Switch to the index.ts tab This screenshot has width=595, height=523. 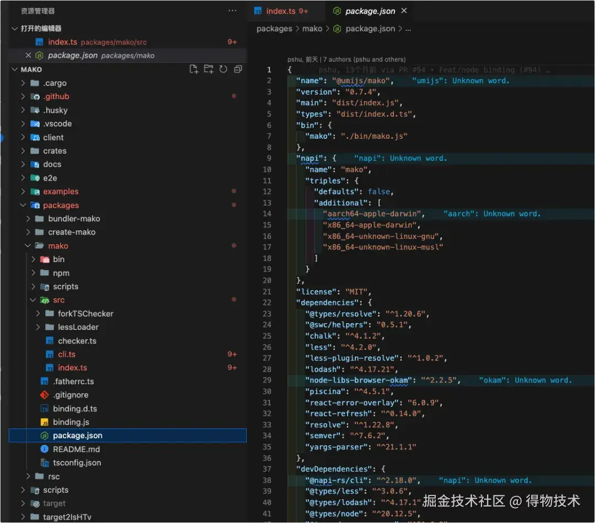point(281,11)
